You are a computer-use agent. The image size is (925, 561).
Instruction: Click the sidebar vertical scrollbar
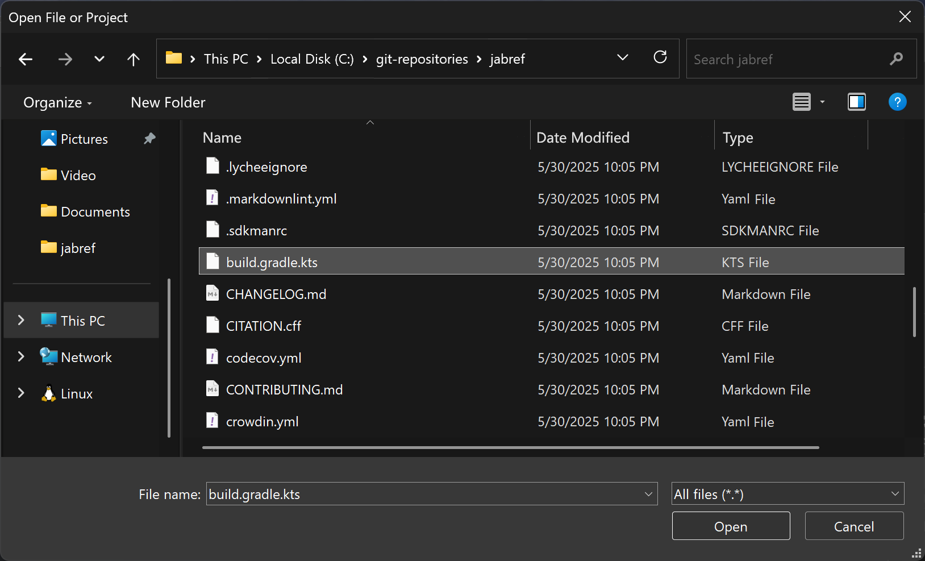[x=169, y=358]
